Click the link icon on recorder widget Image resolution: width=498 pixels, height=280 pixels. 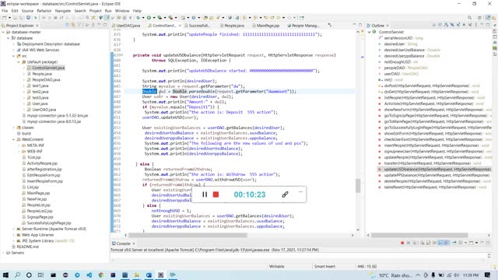click(x=285, y=194)
